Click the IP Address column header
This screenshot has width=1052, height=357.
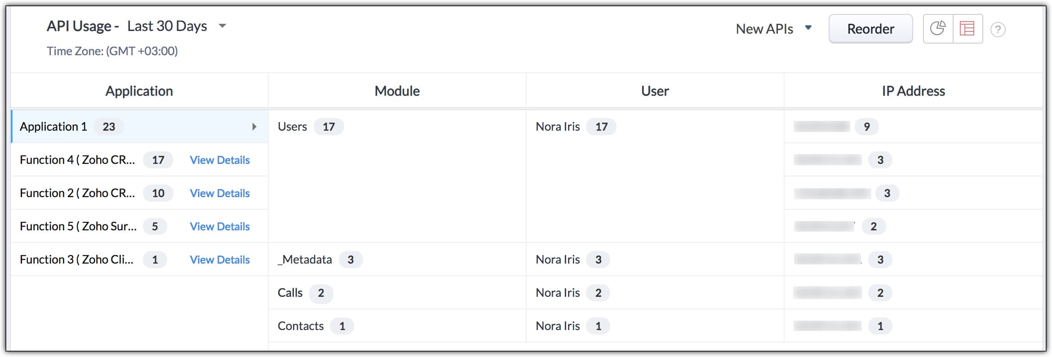[913, 91]
